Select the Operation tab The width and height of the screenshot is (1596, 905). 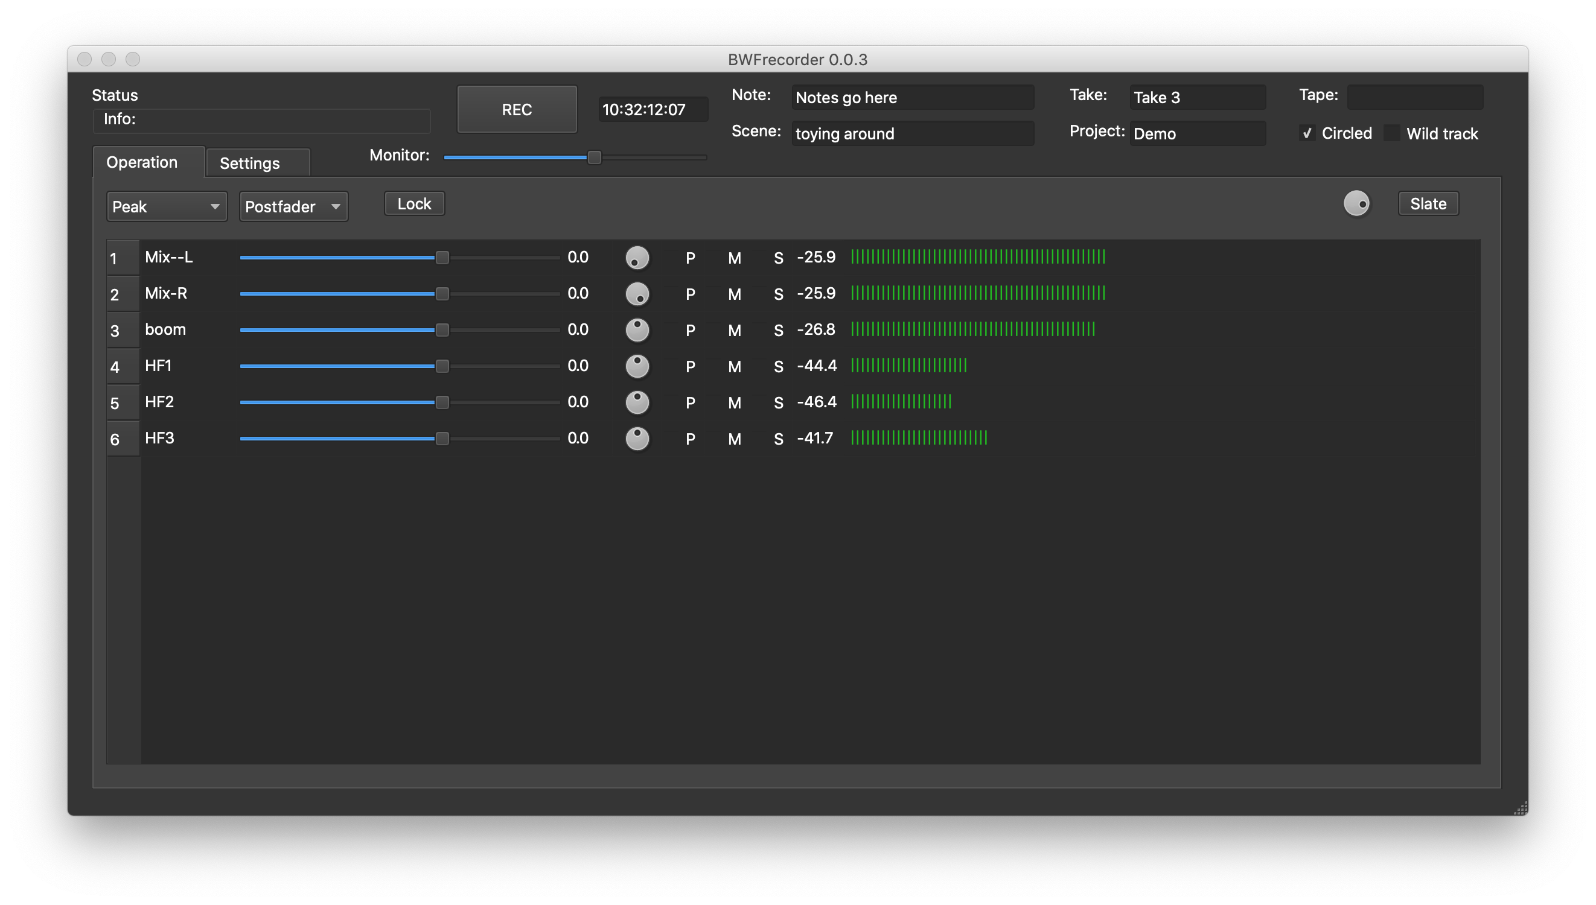(x=148, y=162)
